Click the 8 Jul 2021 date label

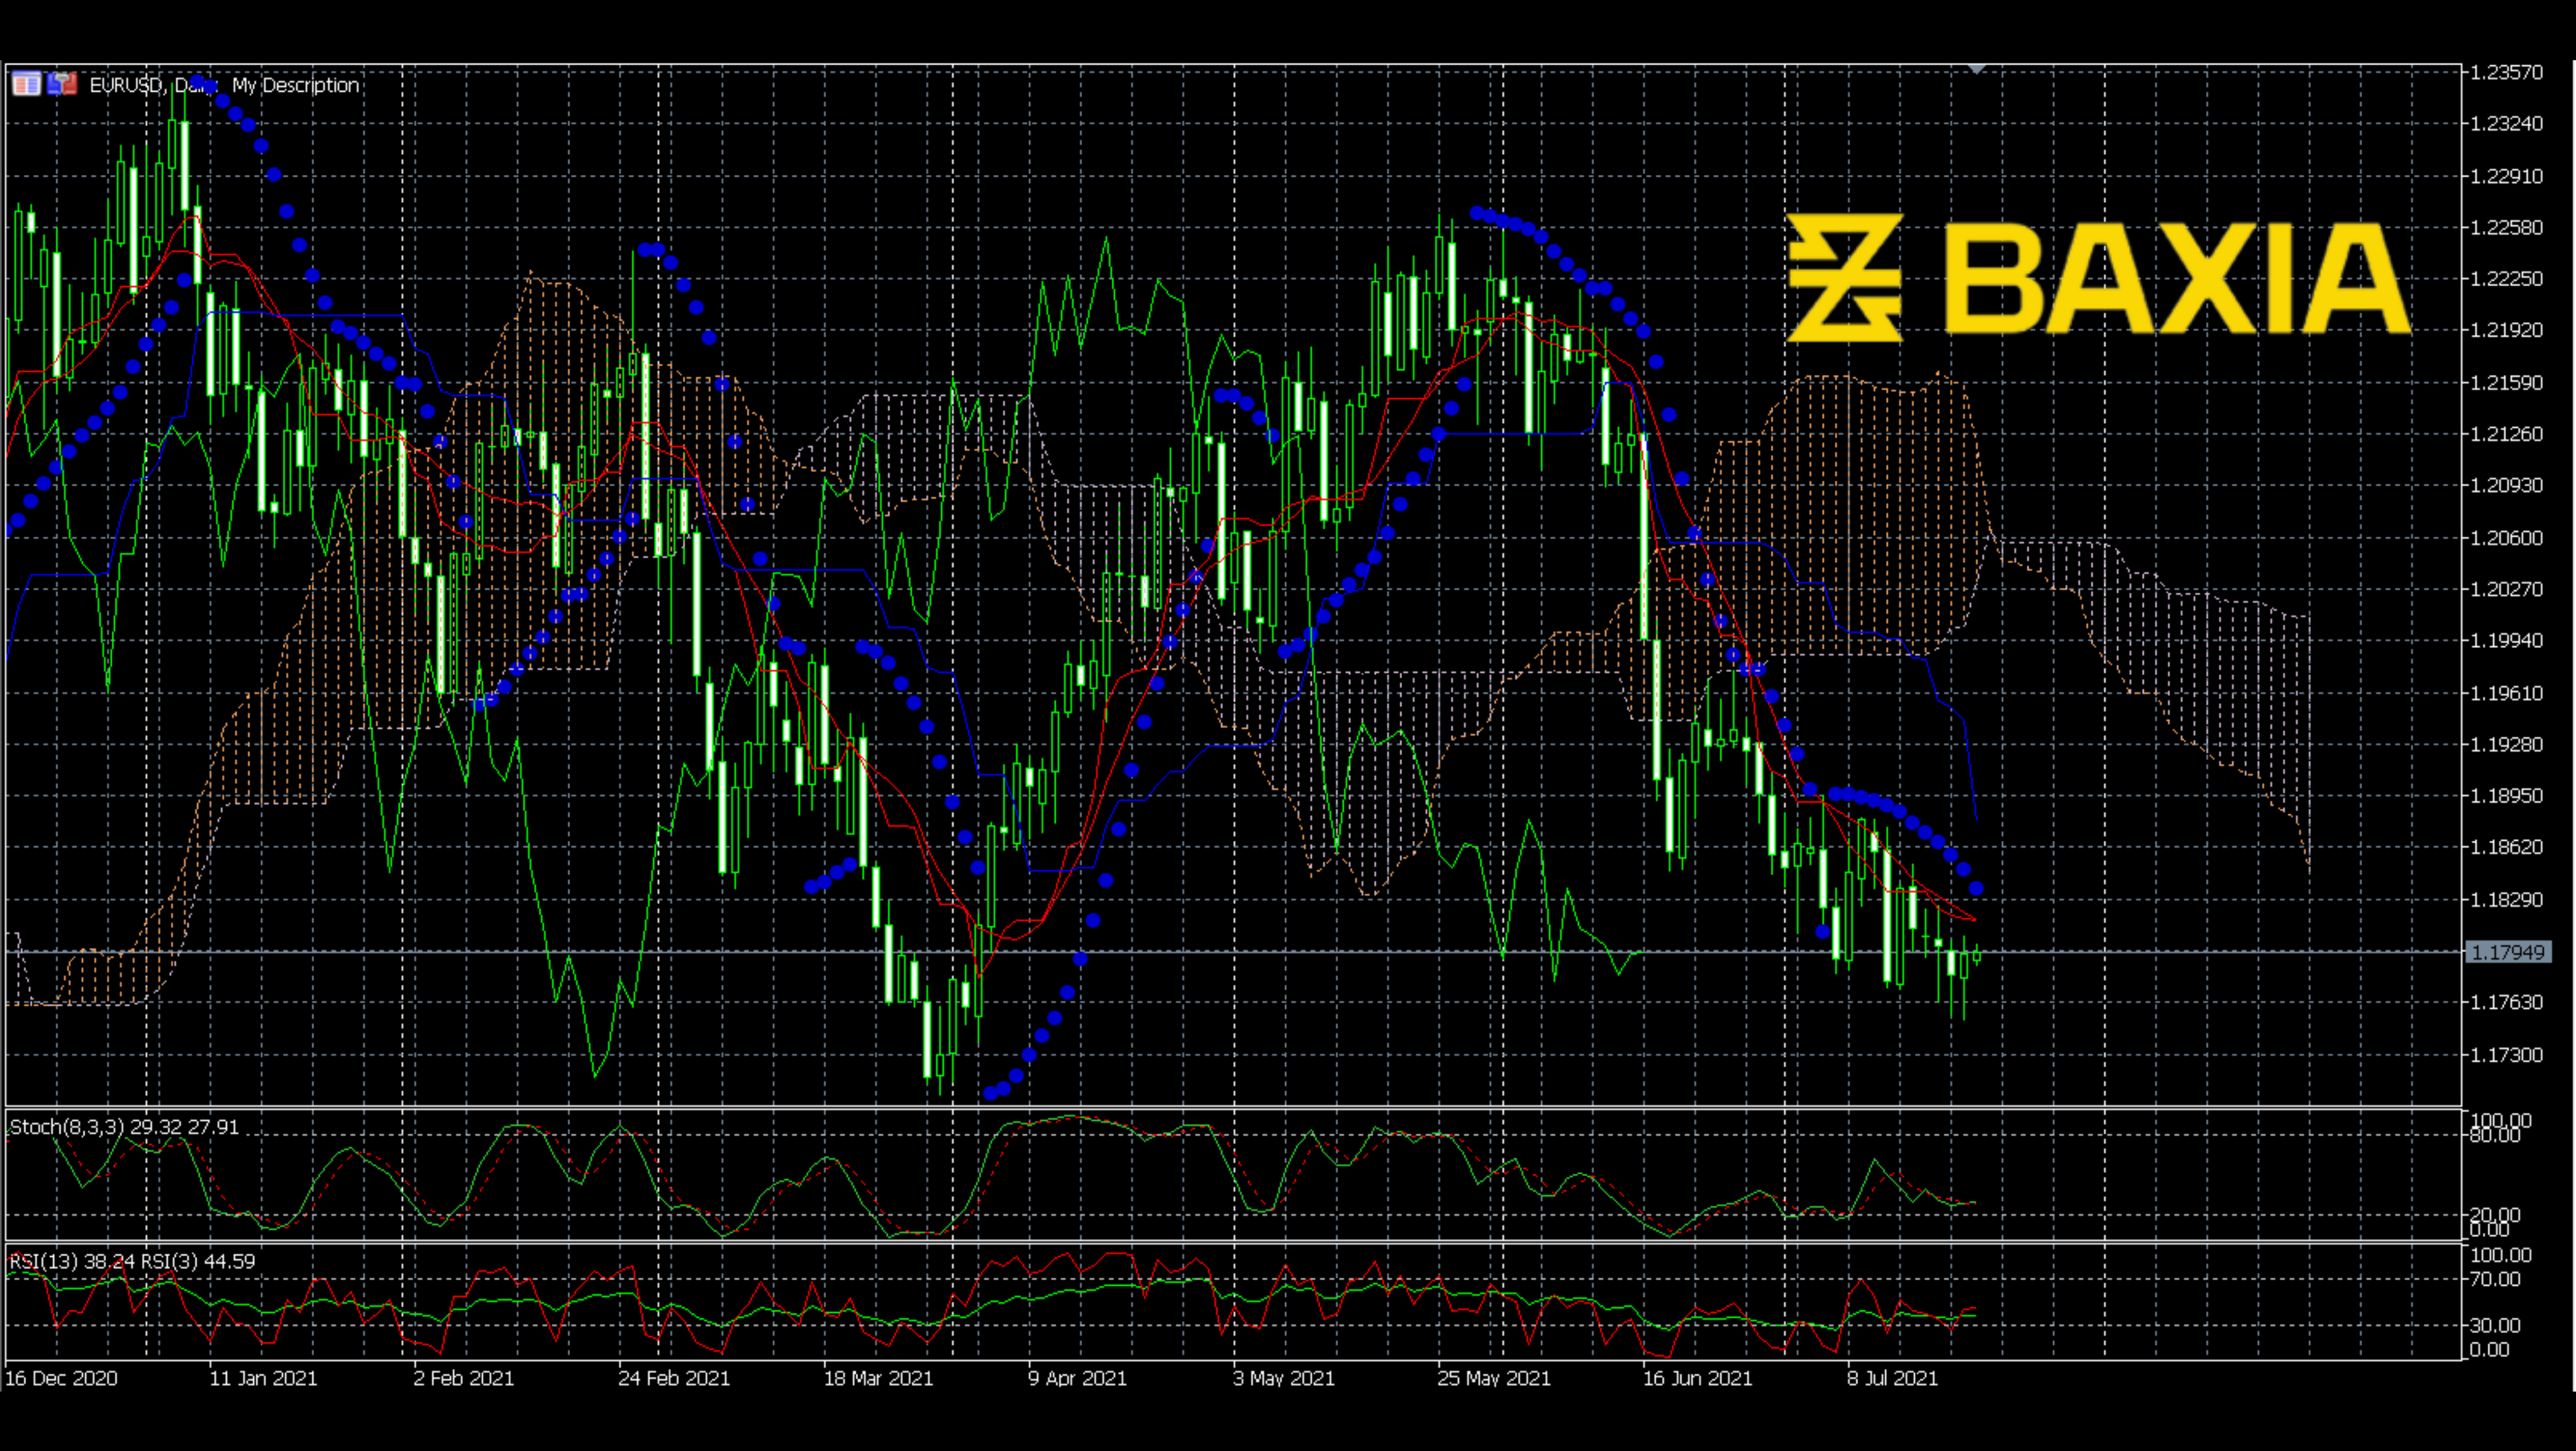[1892, 1378]
